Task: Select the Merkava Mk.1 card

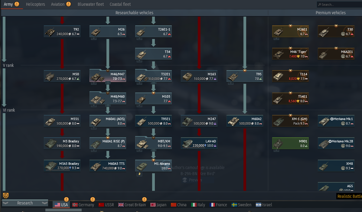Action: pos(336,121)
